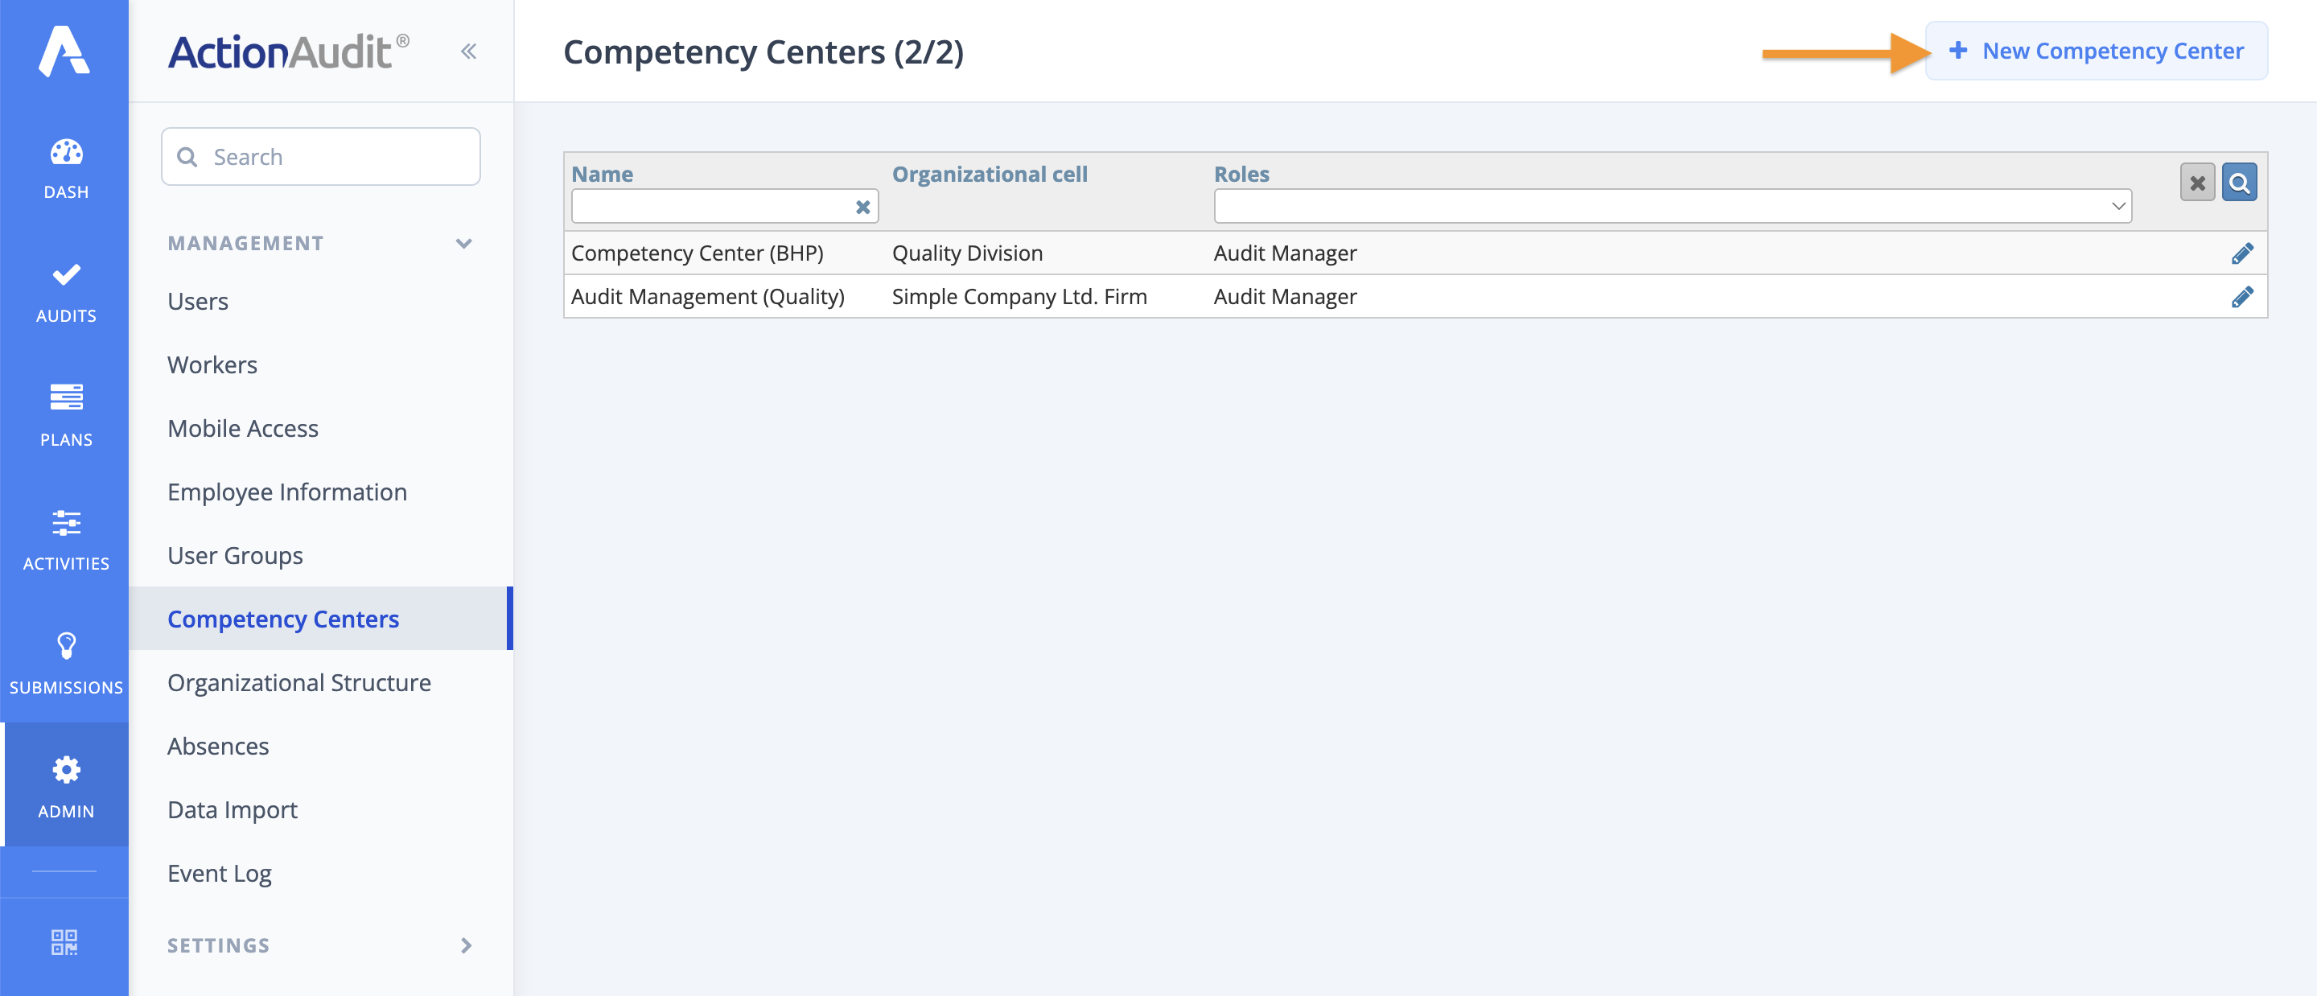Go to Audits checkmark section
The height and width of the screenshot is (996, 2317).
coord(66,275)
